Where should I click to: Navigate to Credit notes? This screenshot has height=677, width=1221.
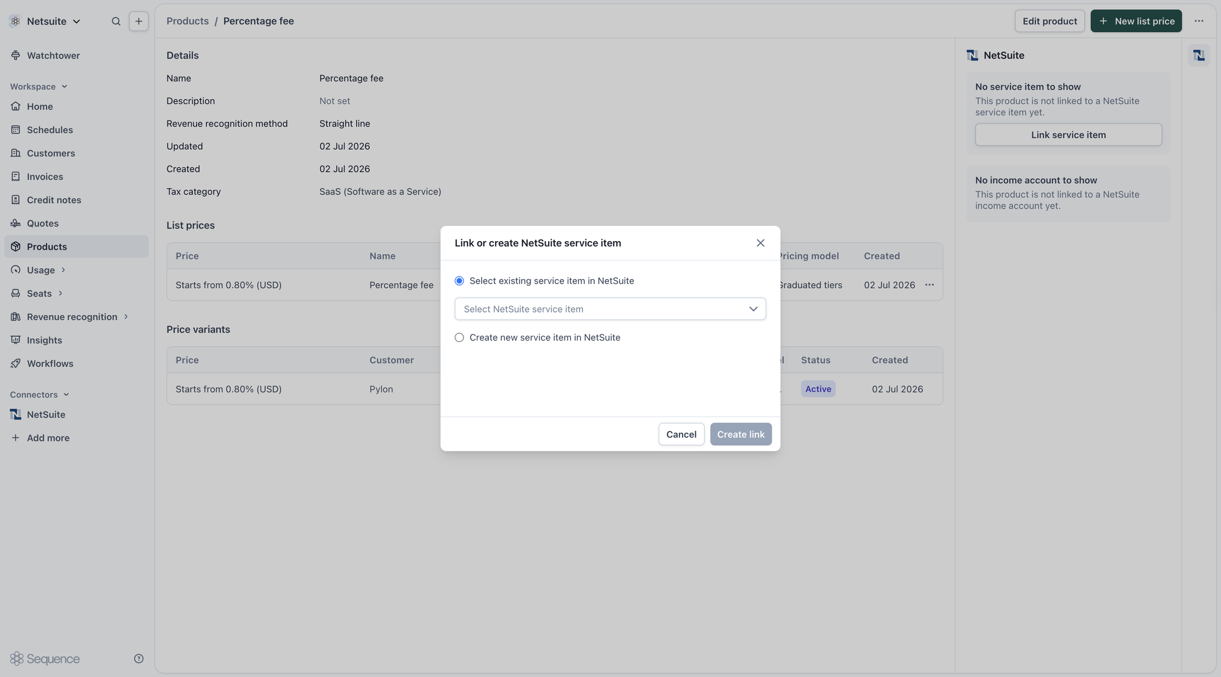(x=54, y=200)
